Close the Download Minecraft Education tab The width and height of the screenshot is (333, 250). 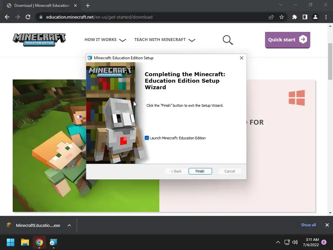pyautogui.click(x=75, y=6)
